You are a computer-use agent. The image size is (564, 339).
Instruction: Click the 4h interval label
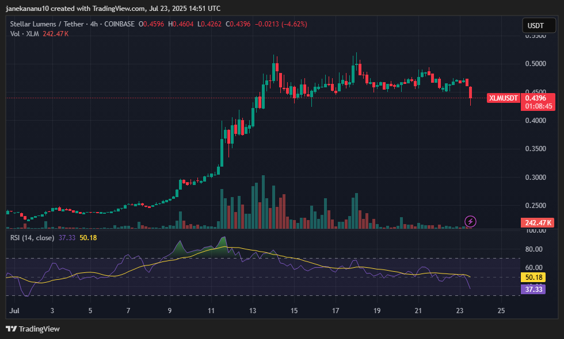pyautogui.click(x=94, y=24)
